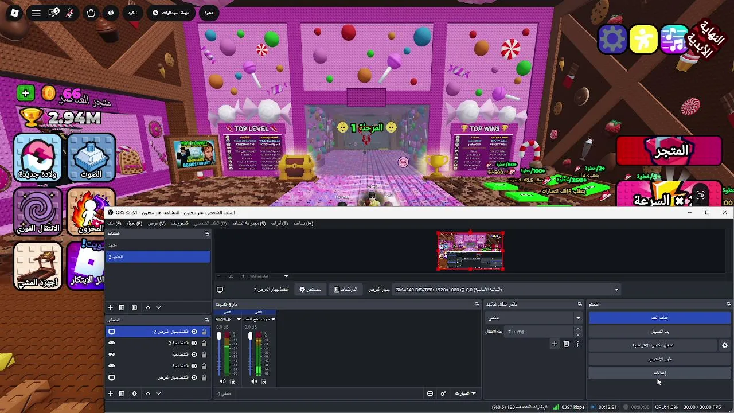Screen dimensions: 734x413
Task: Move the selected source up
Action: [x=148, y=393]
